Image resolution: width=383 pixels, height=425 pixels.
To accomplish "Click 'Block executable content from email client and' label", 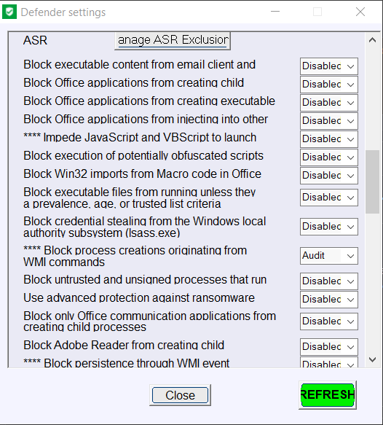I will coord(139,65).
